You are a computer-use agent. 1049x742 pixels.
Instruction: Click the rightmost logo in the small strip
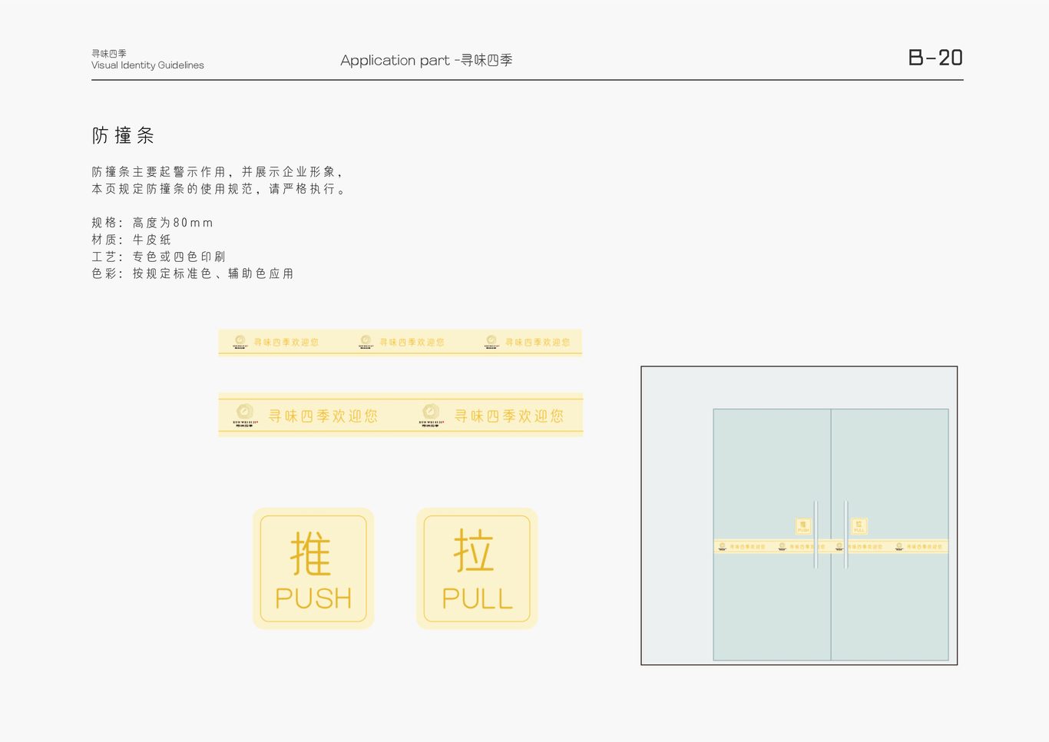click(x=491, y=342)
